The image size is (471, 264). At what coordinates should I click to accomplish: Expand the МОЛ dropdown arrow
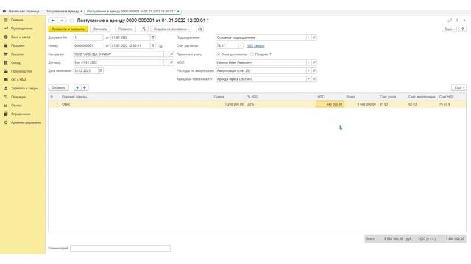(308, 62)
